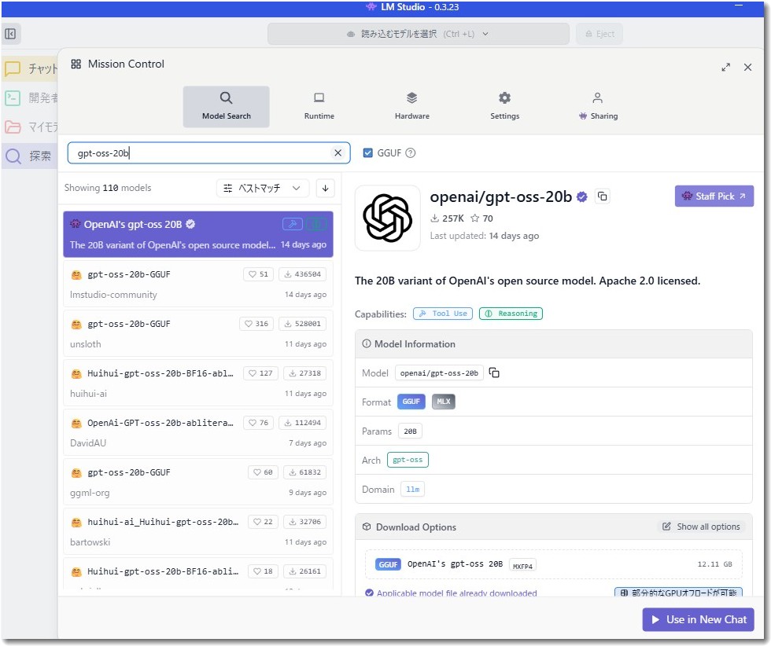771x646 pixels.
Task: Reverse the sort order arrow
Action: point(326,188)
